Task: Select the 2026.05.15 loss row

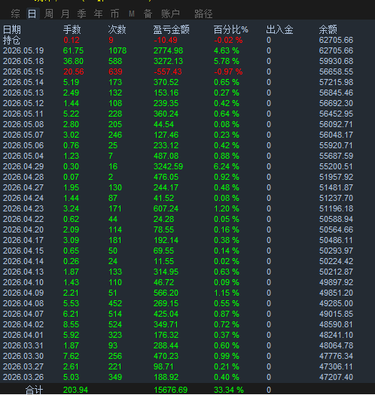Action: 187,71
